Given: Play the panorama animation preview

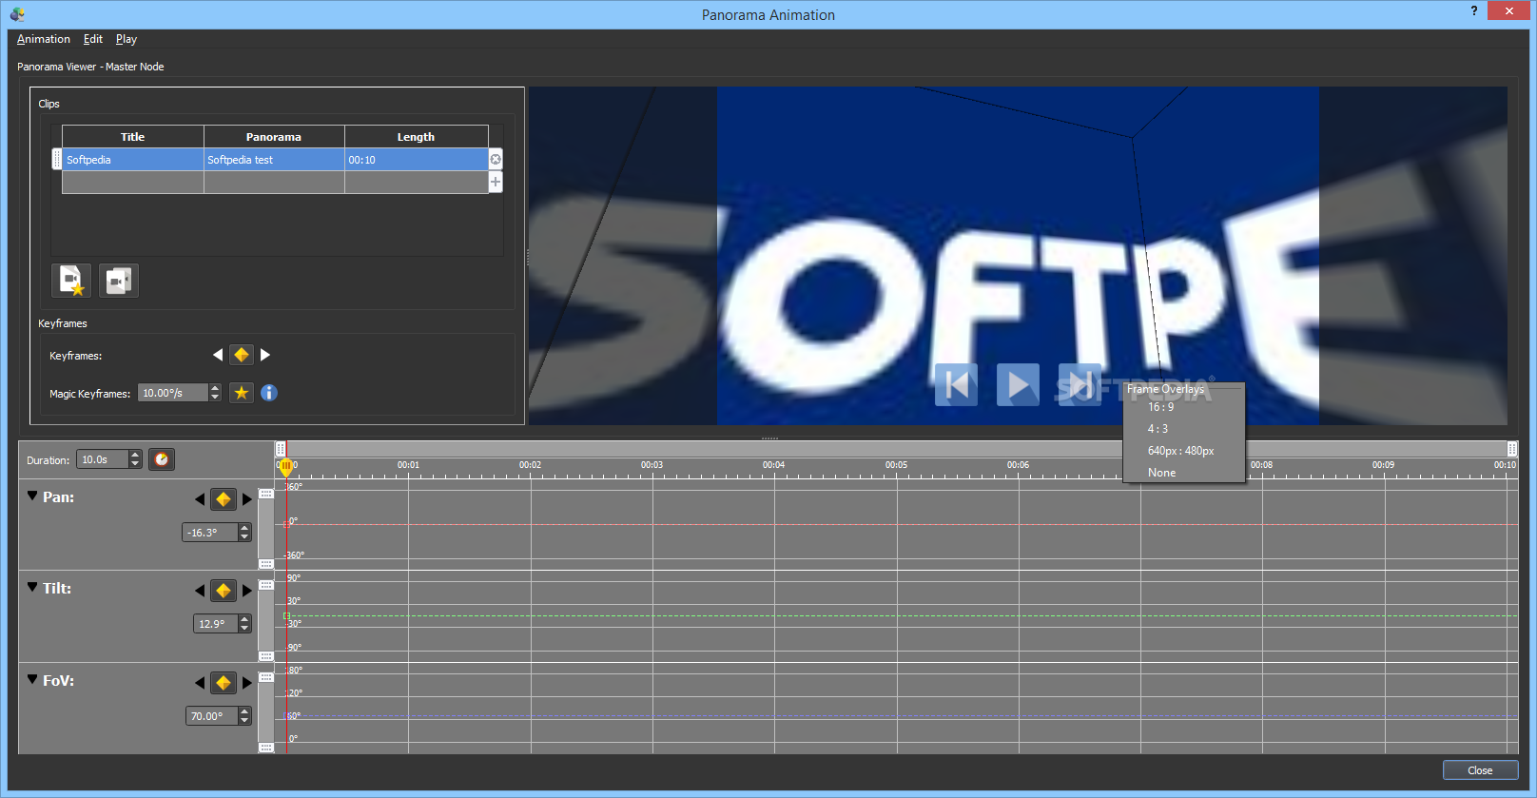Looking at the screenshot, I should [1018, 385].
